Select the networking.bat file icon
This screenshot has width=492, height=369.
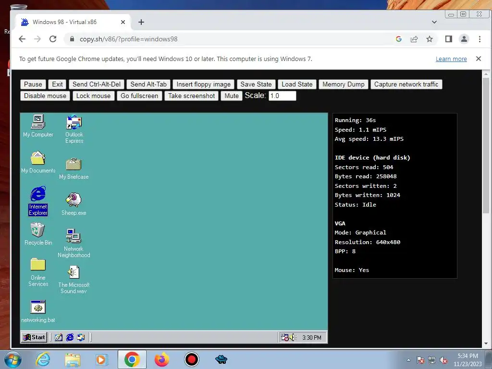tap(38, 311)
